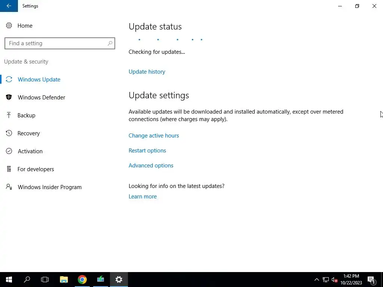
Task: Click the Windows Defender shield icon
Action: (x=9, y=97)
